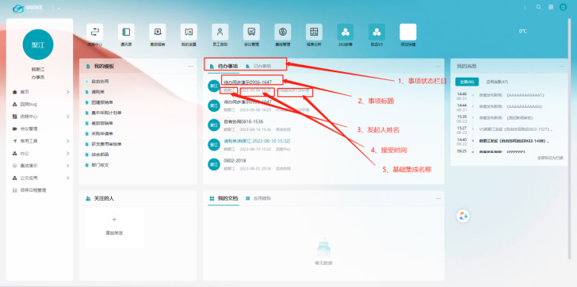Open the 通讯录 address book icon
577x287 pixels.
pyautogui.click(x=126, y=32)
